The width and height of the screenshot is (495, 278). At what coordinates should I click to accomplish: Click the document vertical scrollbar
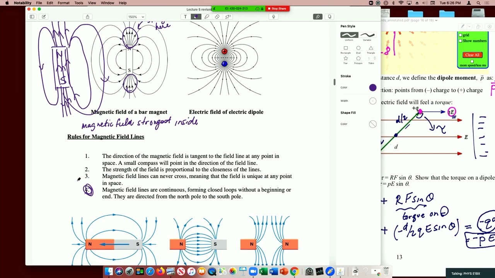click(335, 82)
